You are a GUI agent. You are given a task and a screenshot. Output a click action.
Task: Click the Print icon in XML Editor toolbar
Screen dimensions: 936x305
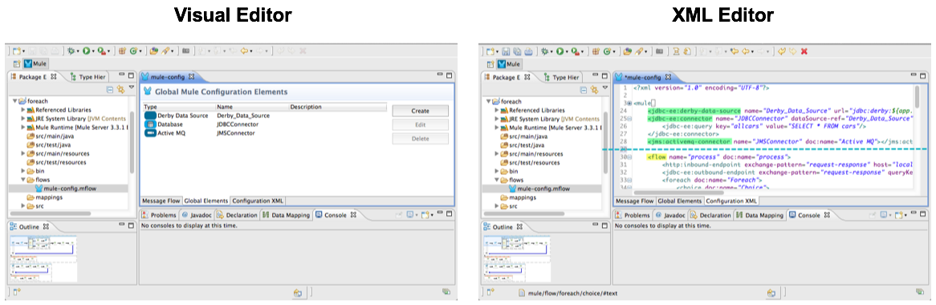click(x=528, y=52)
